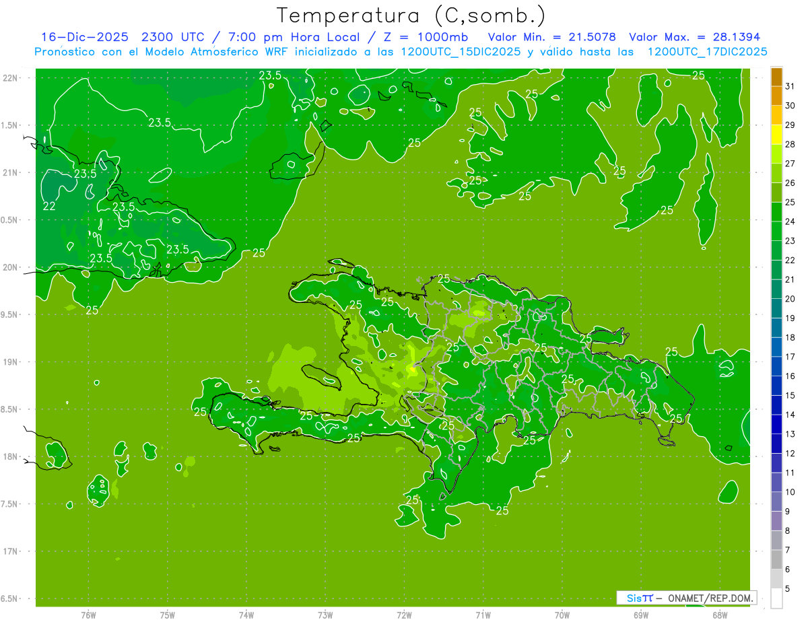Viewport: 808px width, 624px height.
Task: Click color scale label "5"
Action: [788, 588]
